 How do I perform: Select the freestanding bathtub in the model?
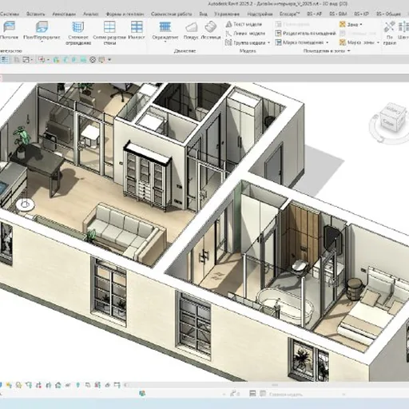click(x=284, y=305)
